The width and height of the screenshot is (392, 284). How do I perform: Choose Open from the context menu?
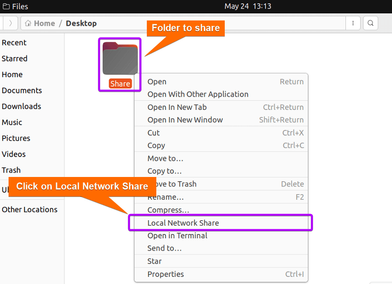[221, 81]
